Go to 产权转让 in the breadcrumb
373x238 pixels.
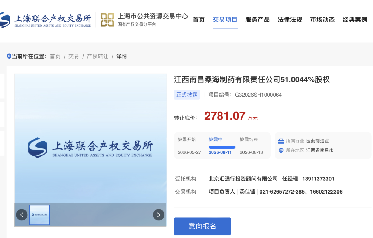[97, 56]
